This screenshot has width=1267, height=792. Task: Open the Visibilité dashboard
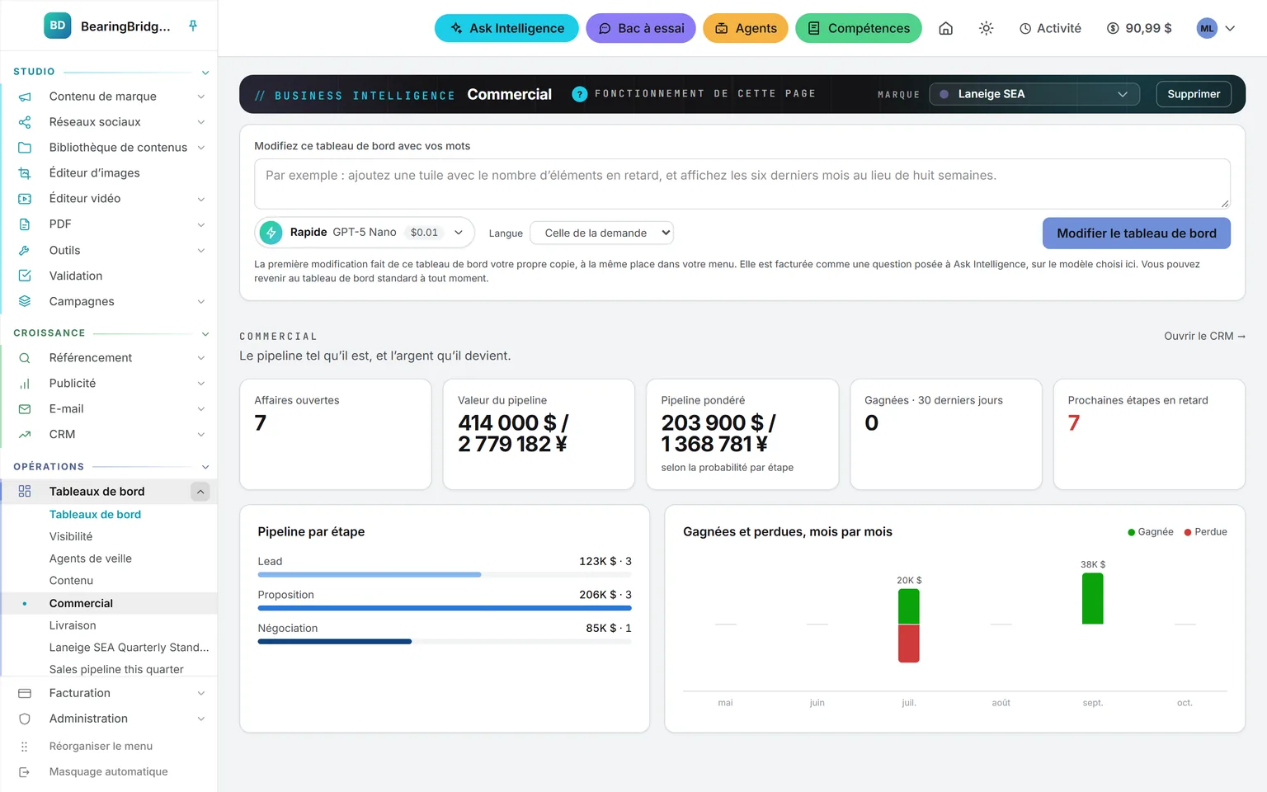71,536
